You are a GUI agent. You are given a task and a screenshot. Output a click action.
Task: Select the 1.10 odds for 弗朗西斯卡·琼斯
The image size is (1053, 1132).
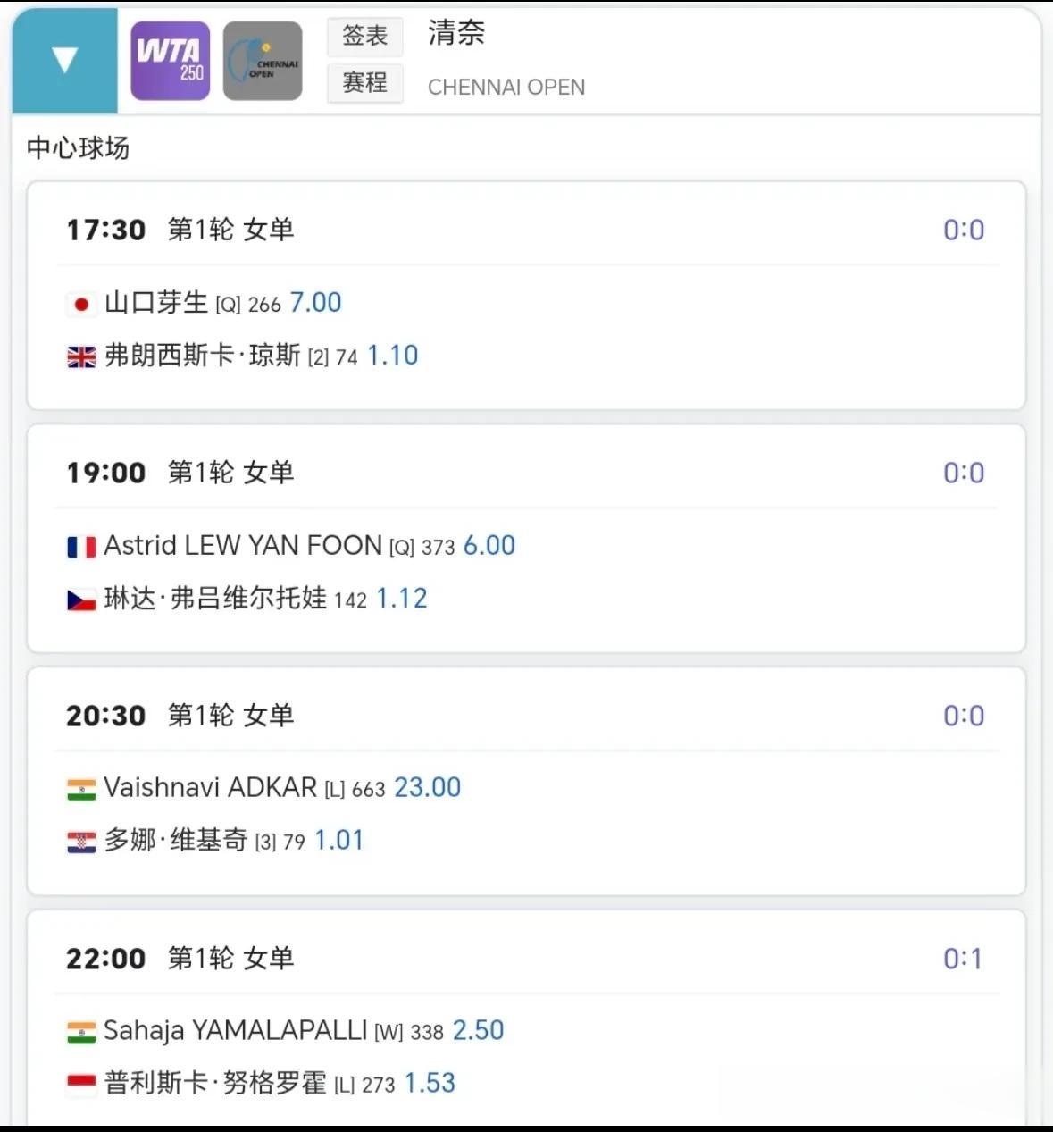pos(392,356)
